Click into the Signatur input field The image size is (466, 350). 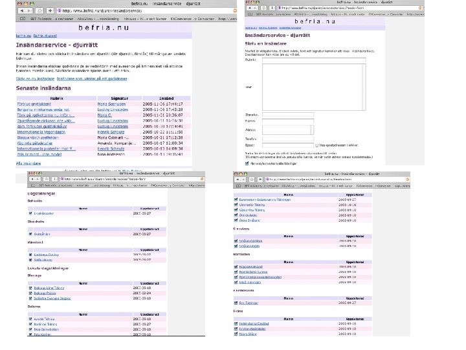pyautogui.click(x=287, y=115)
